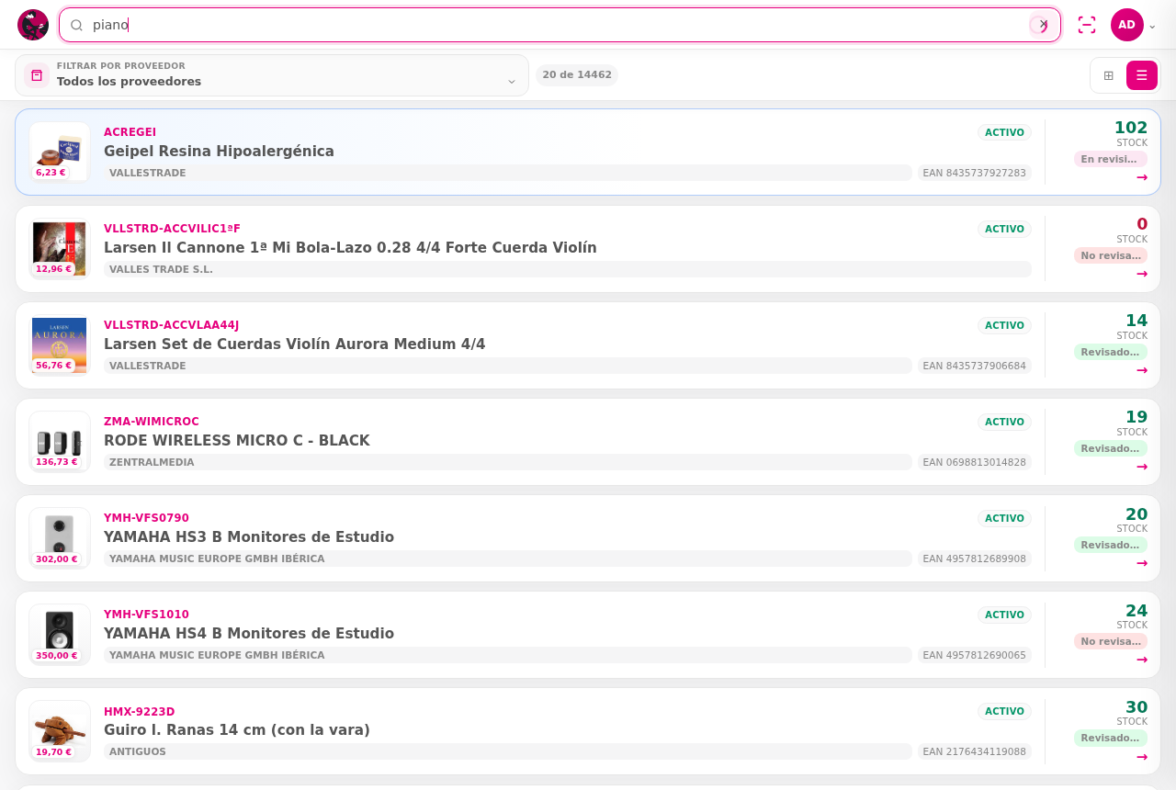Open "Guiro I. Ranas 14 cm" product
The image size is (1176, 790).
point(237,730)
